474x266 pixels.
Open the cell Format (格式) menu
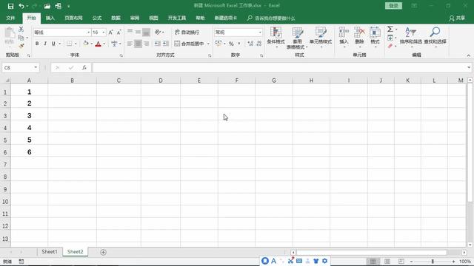[375, 38]
